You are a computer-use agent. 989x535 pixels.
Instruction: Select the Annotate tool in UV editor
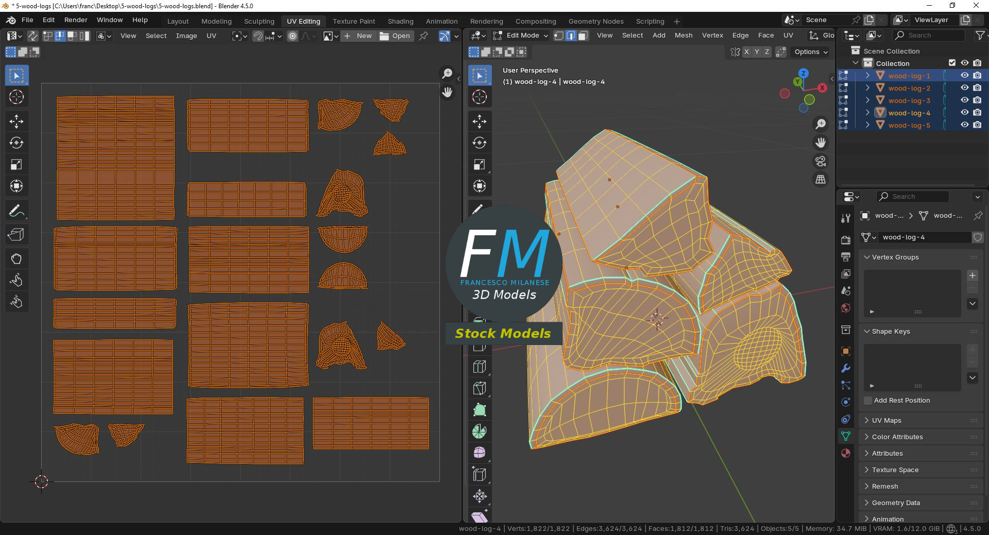point(16,211)
